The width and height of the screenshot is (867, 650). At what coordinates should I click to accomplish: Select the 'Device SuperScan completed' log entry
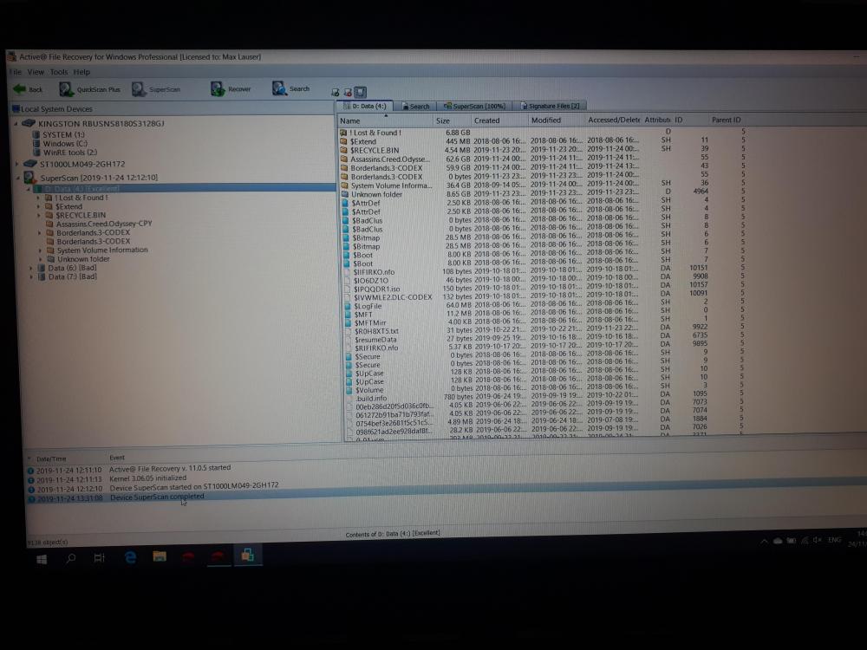tap(157, 497)
